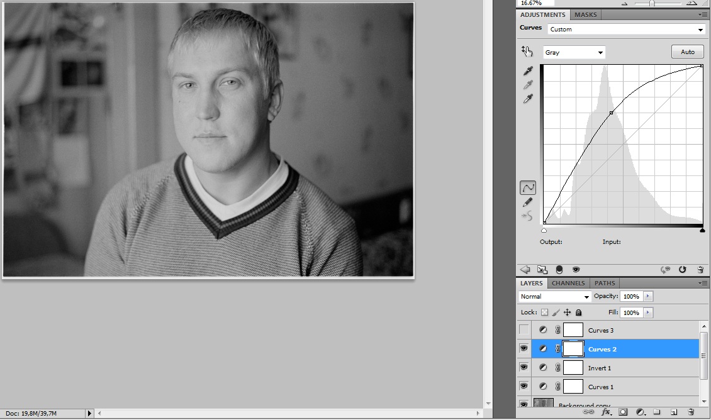Image resolution: width=711 pixels, height=420 pixels.
Task: Select the Curves 3 layer mask thumbnail
Action: pyautogui.click(x=573, y=329)
